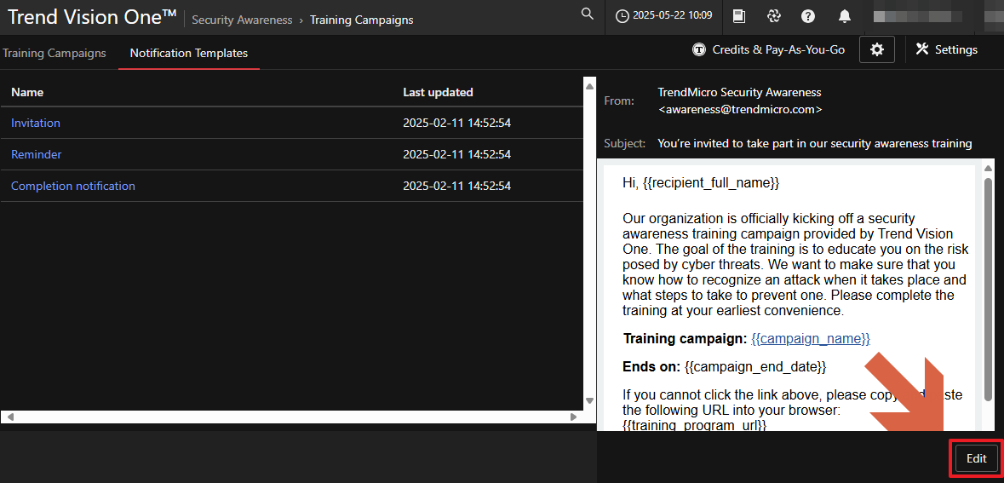Sort the table by Last updated column
Screen dimensions: 1004x483
(438, 92)
